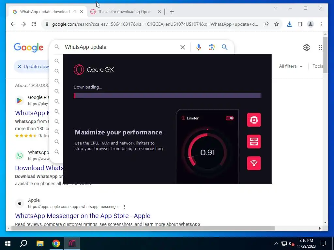
Task: View site information lock icon
Action: tap(47, 24)
